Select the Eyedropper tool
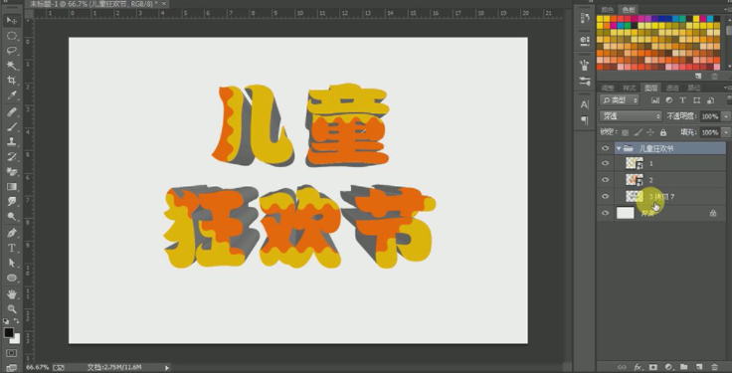The height and width of the screenshot is (373, 732). (x=12, y=95)
